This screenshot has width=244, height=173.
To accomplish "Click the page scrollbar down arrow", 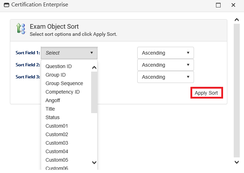I will 237,162.
